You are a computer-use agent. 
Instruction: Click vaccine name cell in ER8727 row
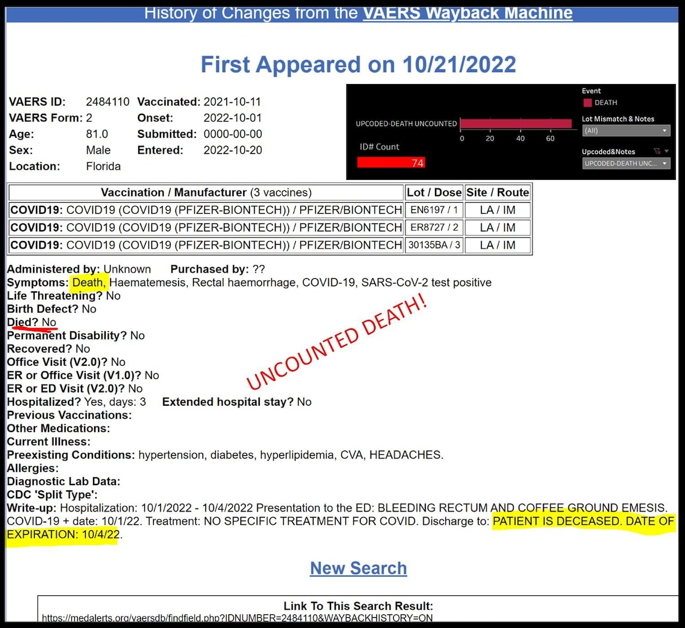(206, 227)
